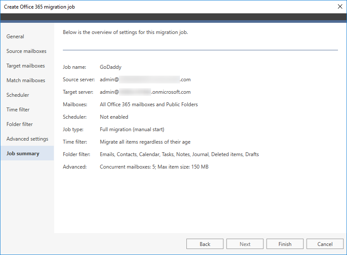Click the 'Target server:' label
347x255 pixels.
(78, 92)
